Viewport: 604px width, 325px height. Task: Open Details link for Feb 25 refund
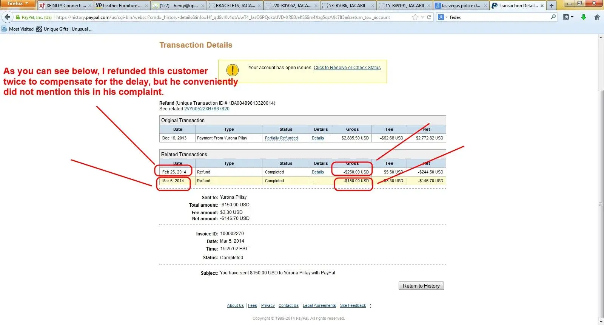tap(317, 172)
